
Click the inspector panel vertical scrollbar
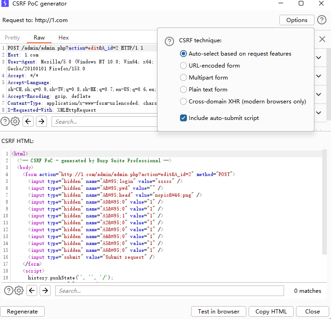[328, 84]
